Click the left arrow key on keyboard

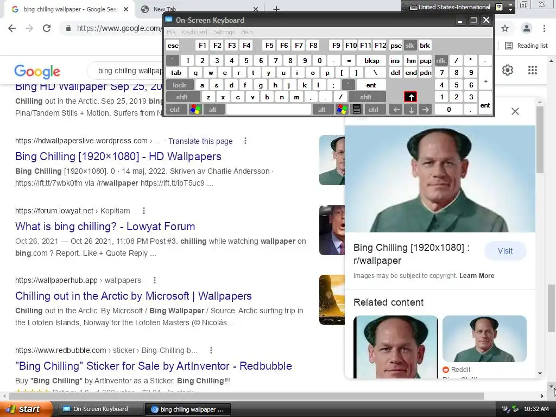point(396,110)
